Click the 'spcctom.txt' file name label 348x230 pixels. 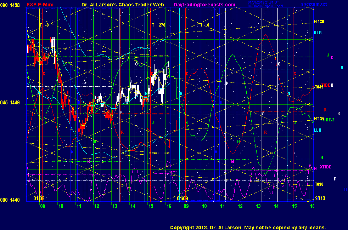[x=314, y=4]
